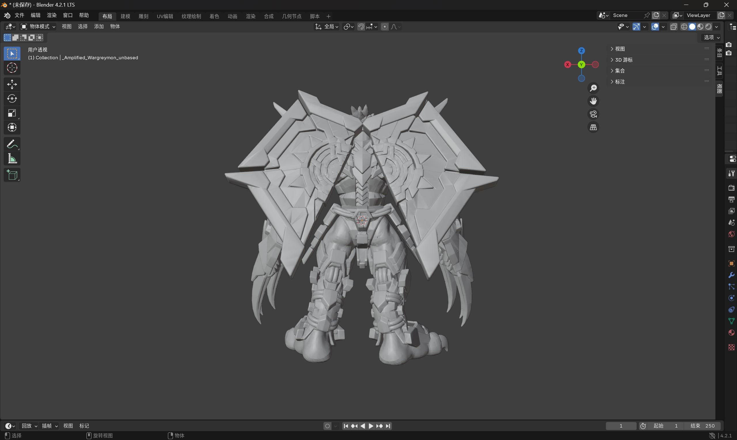
Task: Open the 文件 menu
Action: [x=19, y=15]
